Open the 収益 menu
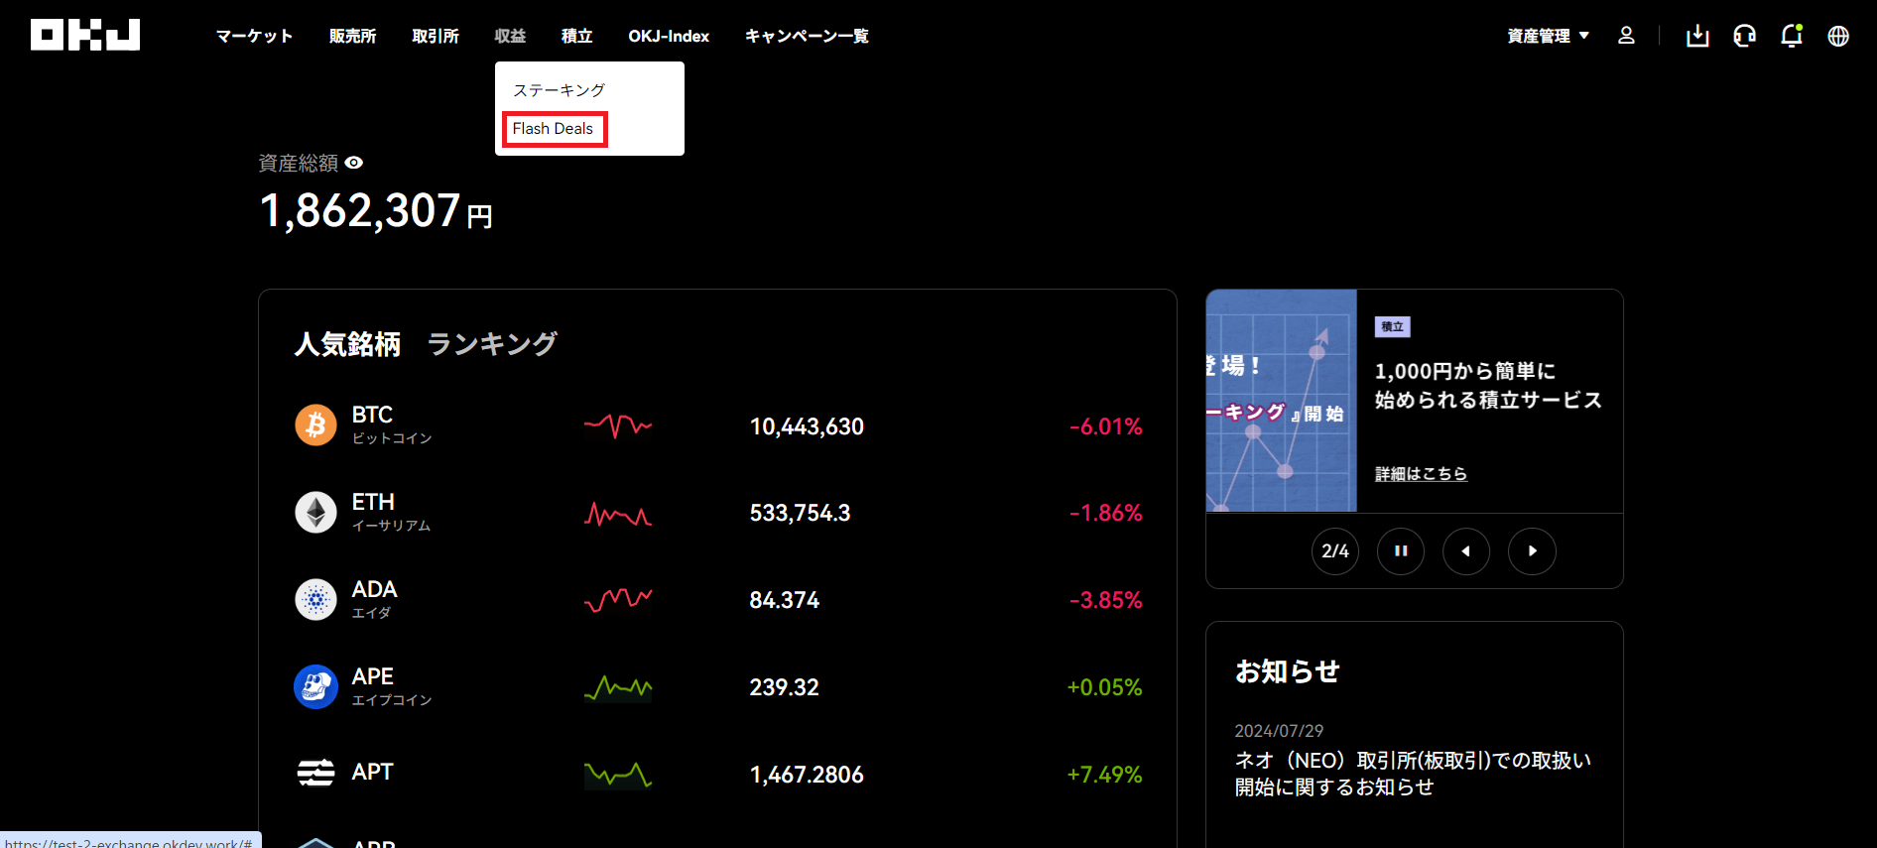The height and width of the screenshot is (848, 1877). [510, 36]
